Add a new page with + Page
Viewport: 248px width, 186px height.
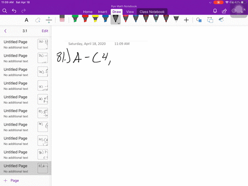(11, 180)
